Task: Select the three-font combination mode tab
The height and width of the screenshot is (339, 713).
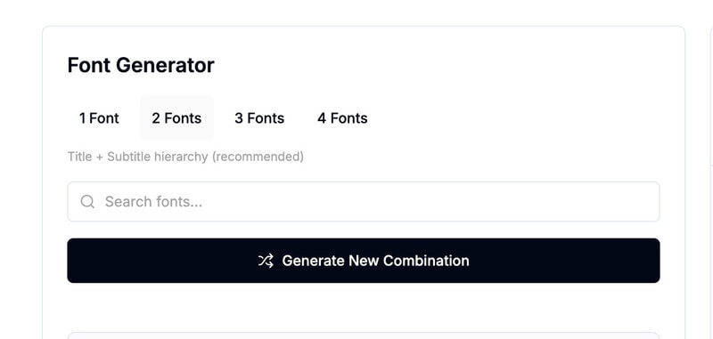Action: click(259, 118)
